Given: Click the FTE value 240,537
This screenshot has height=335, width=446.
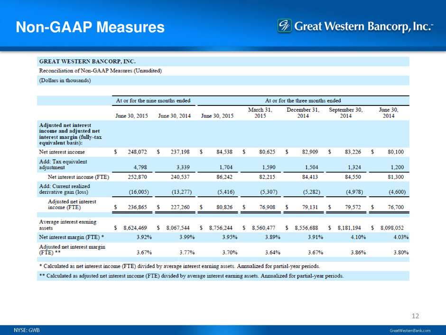Looking at the screenshot, I should pos(180,177).
